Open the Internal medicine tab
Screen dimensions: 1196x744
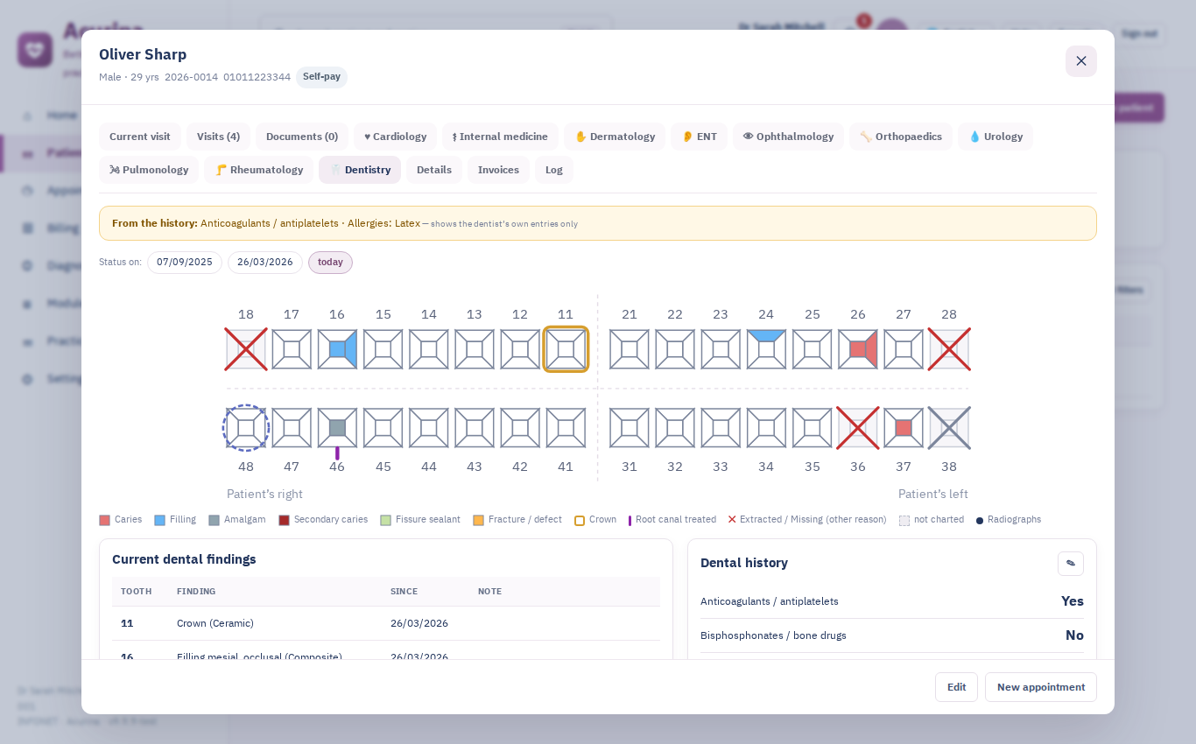tap(500, 137)
